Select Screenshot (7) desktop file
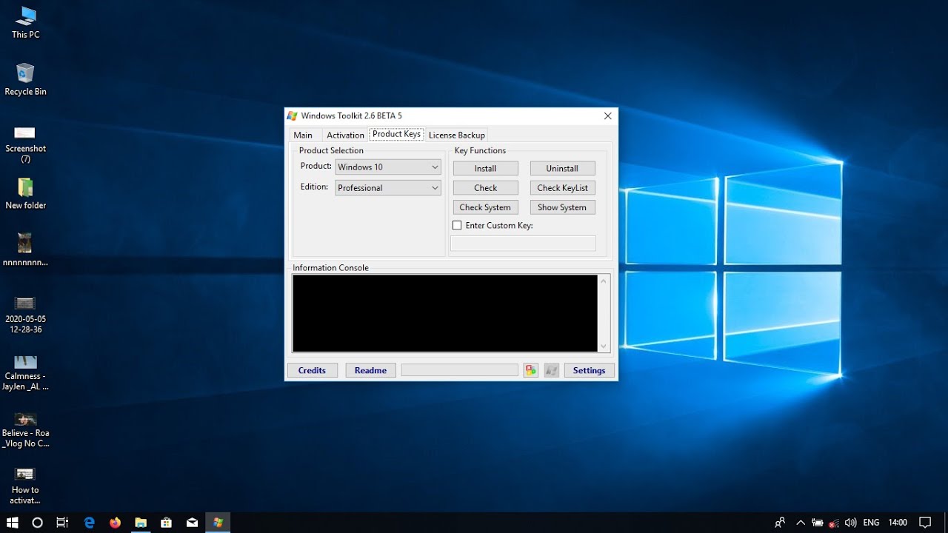The image size is (948, 533). [25, 144]
